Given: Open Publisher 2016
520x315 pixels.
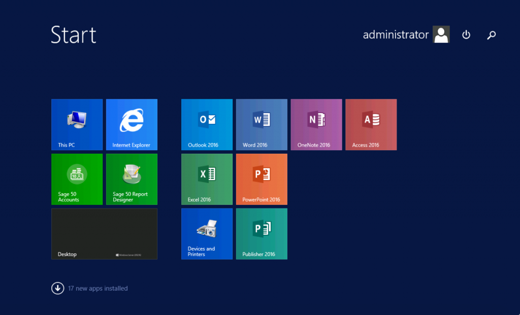Looking at the screenshot, I should (262, 233).
